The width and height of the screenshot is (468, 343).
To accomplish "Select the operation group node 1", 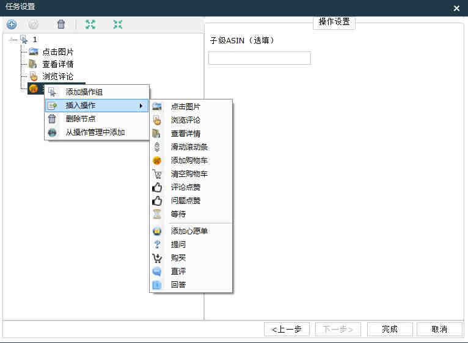I will [35, 40].
